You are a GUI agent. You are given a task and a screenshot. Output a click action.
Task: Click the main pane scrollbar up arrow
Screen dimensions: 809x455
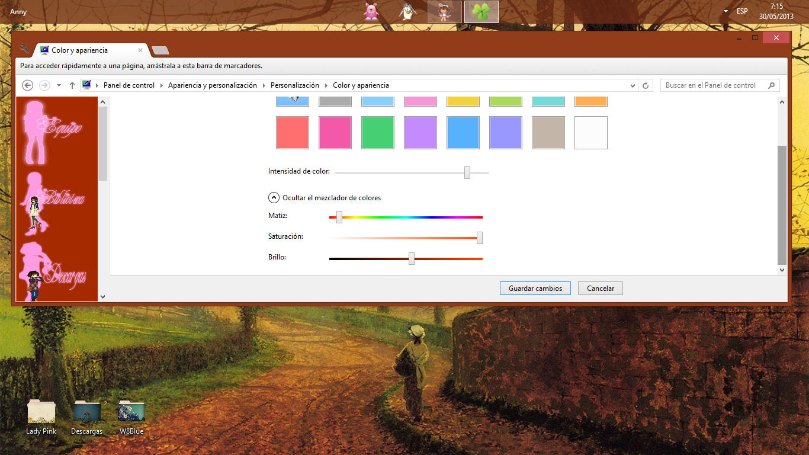pos(782,102)
